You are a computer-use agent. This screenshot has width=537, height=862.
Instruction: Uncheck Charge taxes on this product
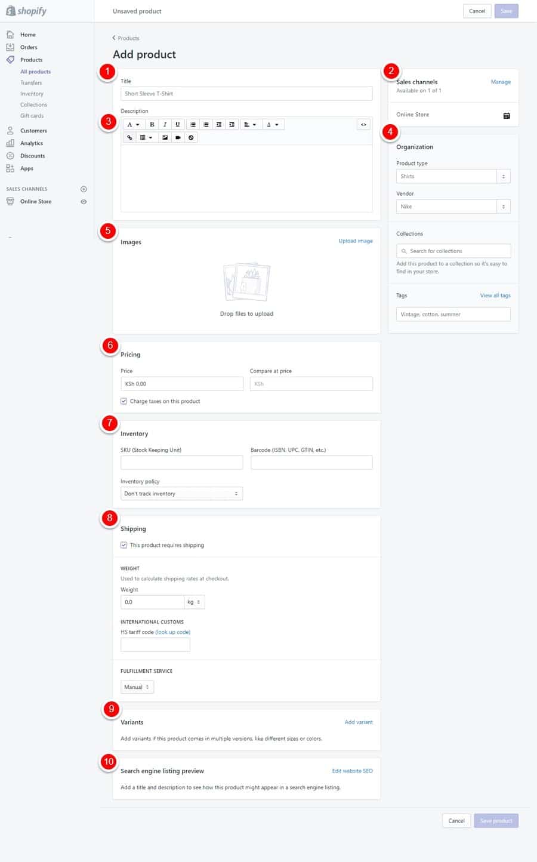124,401
